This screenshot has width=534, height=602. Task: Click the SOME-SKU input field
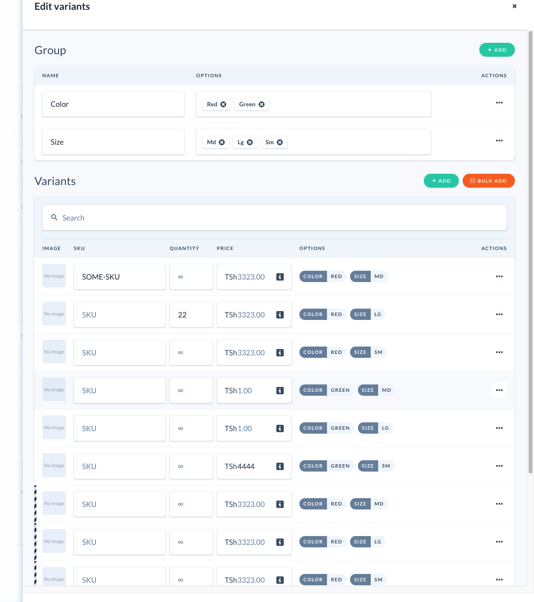[x=119, y=277]
